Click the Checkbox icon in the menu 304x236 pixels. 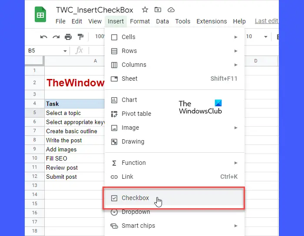tap(114, 198)
